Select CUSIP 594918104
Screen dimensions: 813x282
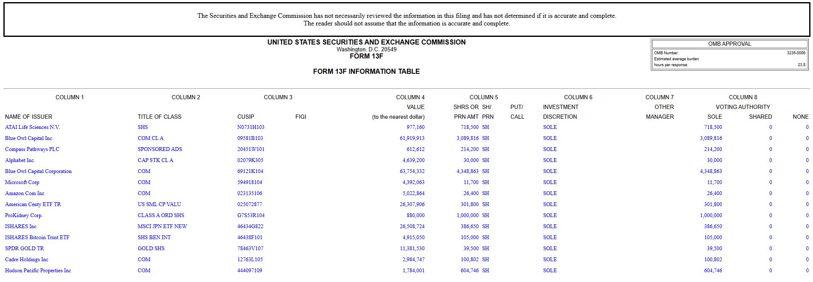250,182
